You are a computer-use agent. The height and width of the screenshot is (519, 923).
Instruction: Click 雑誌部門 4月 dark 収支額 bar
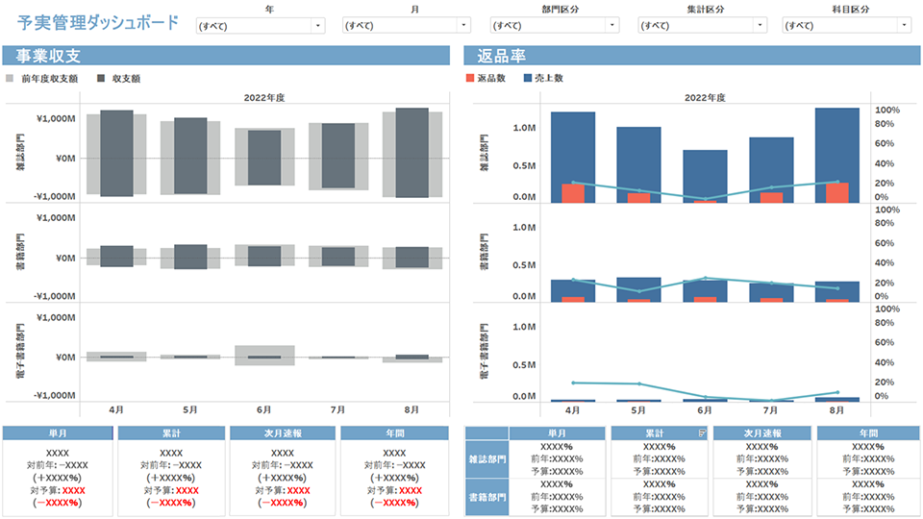click(x=116, y=154)
